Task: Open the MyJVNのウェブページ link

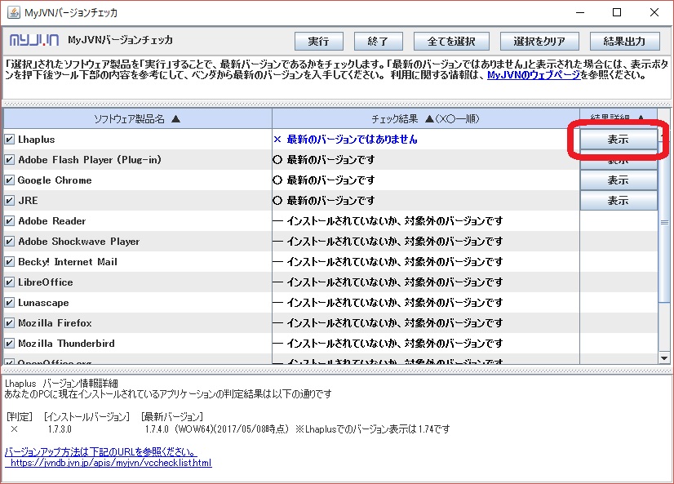Action: (534, 75)
